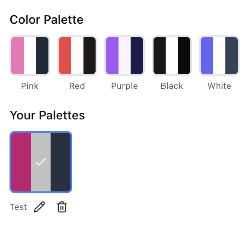Click the pink stripe in Pink swatch
The width and height of the screenshot is (250, 225).
tap(18, 56)
